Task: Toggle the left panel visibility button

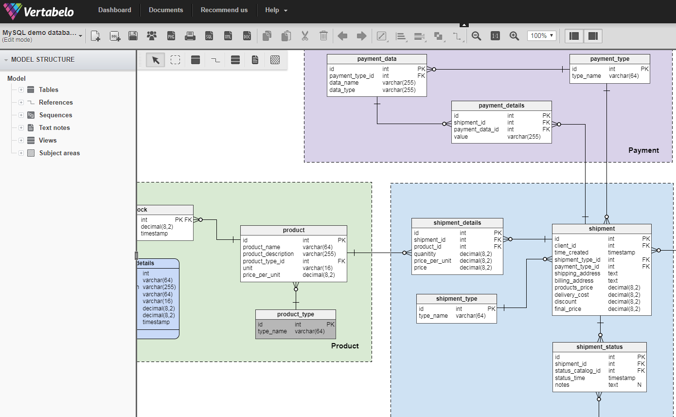Action: click(574, 36)
